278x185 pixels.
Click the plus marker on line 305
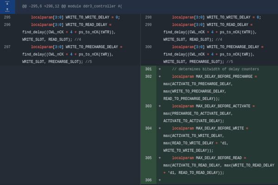click(x=160, y=158)
